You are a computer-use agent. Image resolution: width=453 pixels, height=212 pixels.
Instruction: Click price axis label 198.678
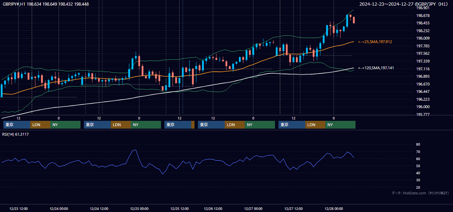coord(423,16)
